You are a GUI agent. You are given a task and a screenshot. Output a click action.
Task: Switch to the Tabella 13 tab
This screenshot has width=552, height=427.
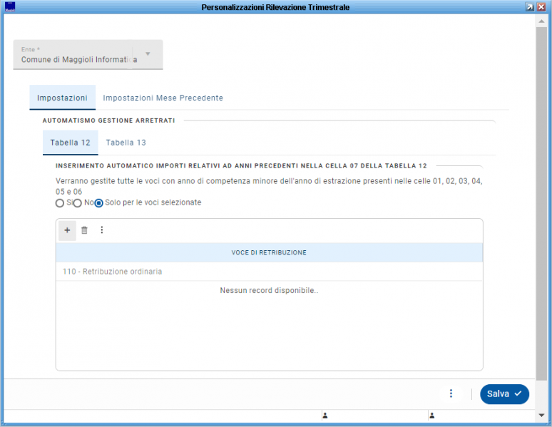click(126, 143)
